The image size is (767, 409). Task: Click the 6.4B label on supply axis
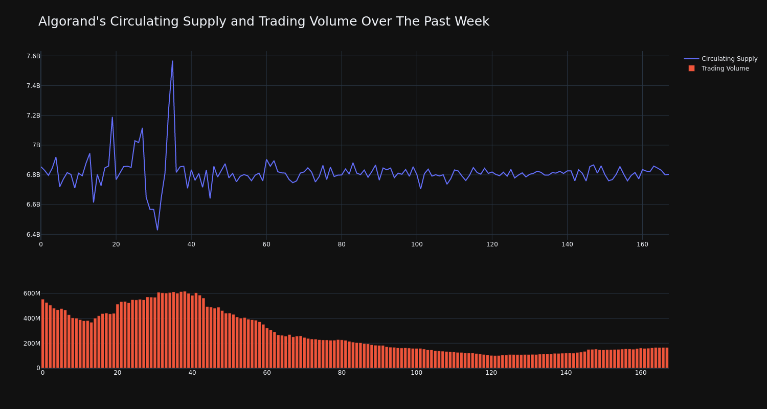pos(33,235)
